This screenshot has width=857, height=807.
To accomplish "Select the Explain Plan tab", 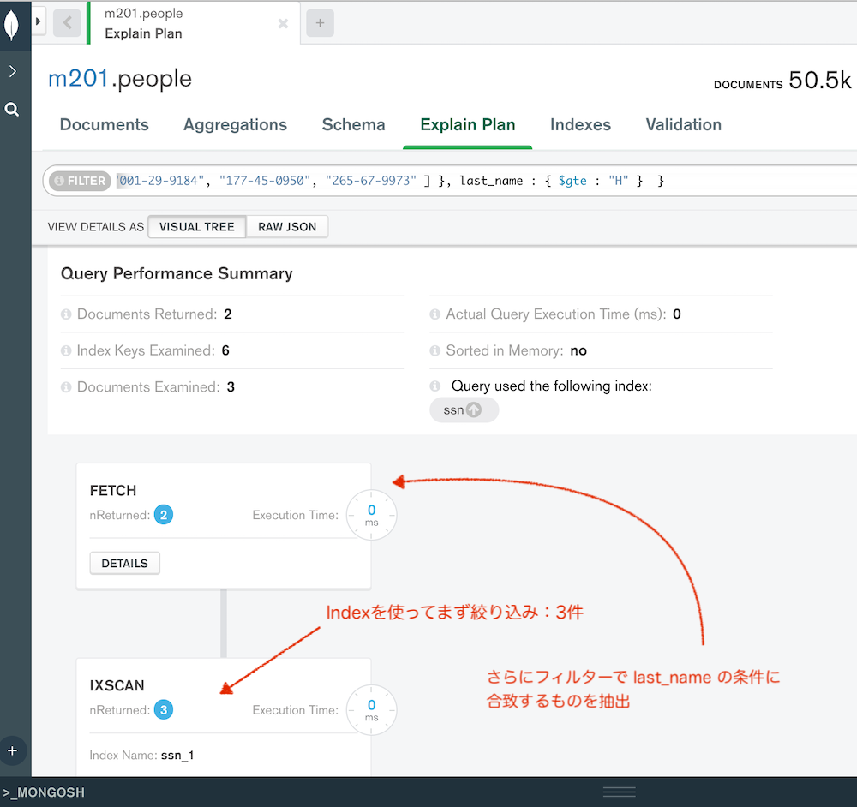I will click(x=468, y=124).
